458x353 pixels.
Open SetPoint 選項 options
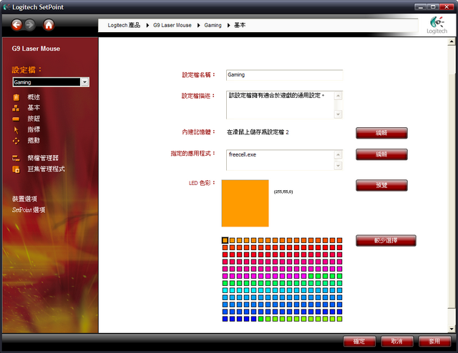(29, 210)
